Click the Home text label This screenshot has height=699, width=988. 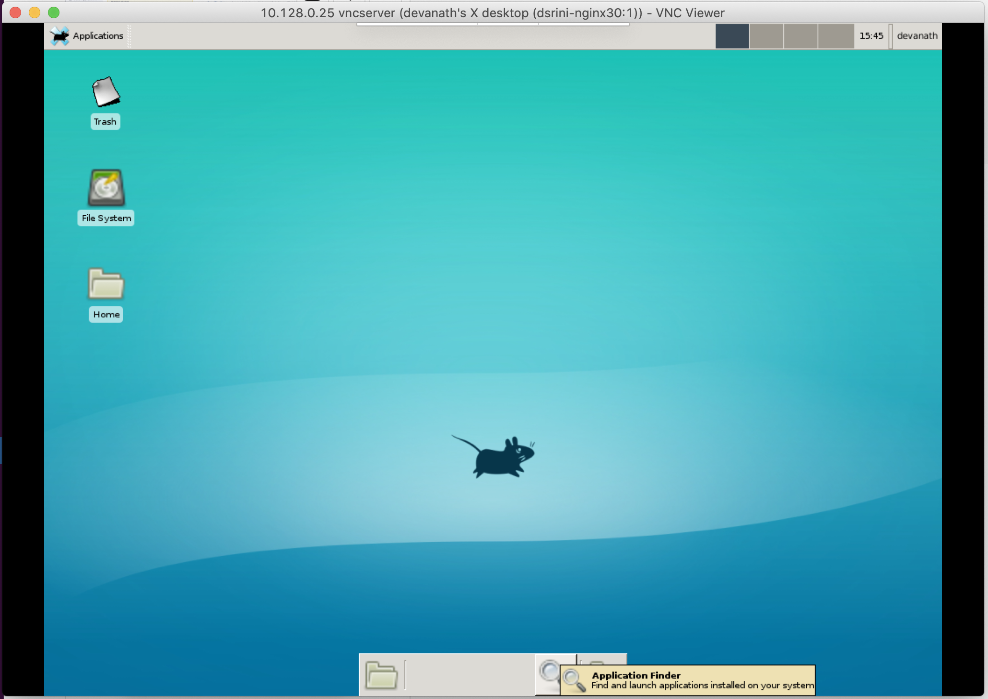106,315
